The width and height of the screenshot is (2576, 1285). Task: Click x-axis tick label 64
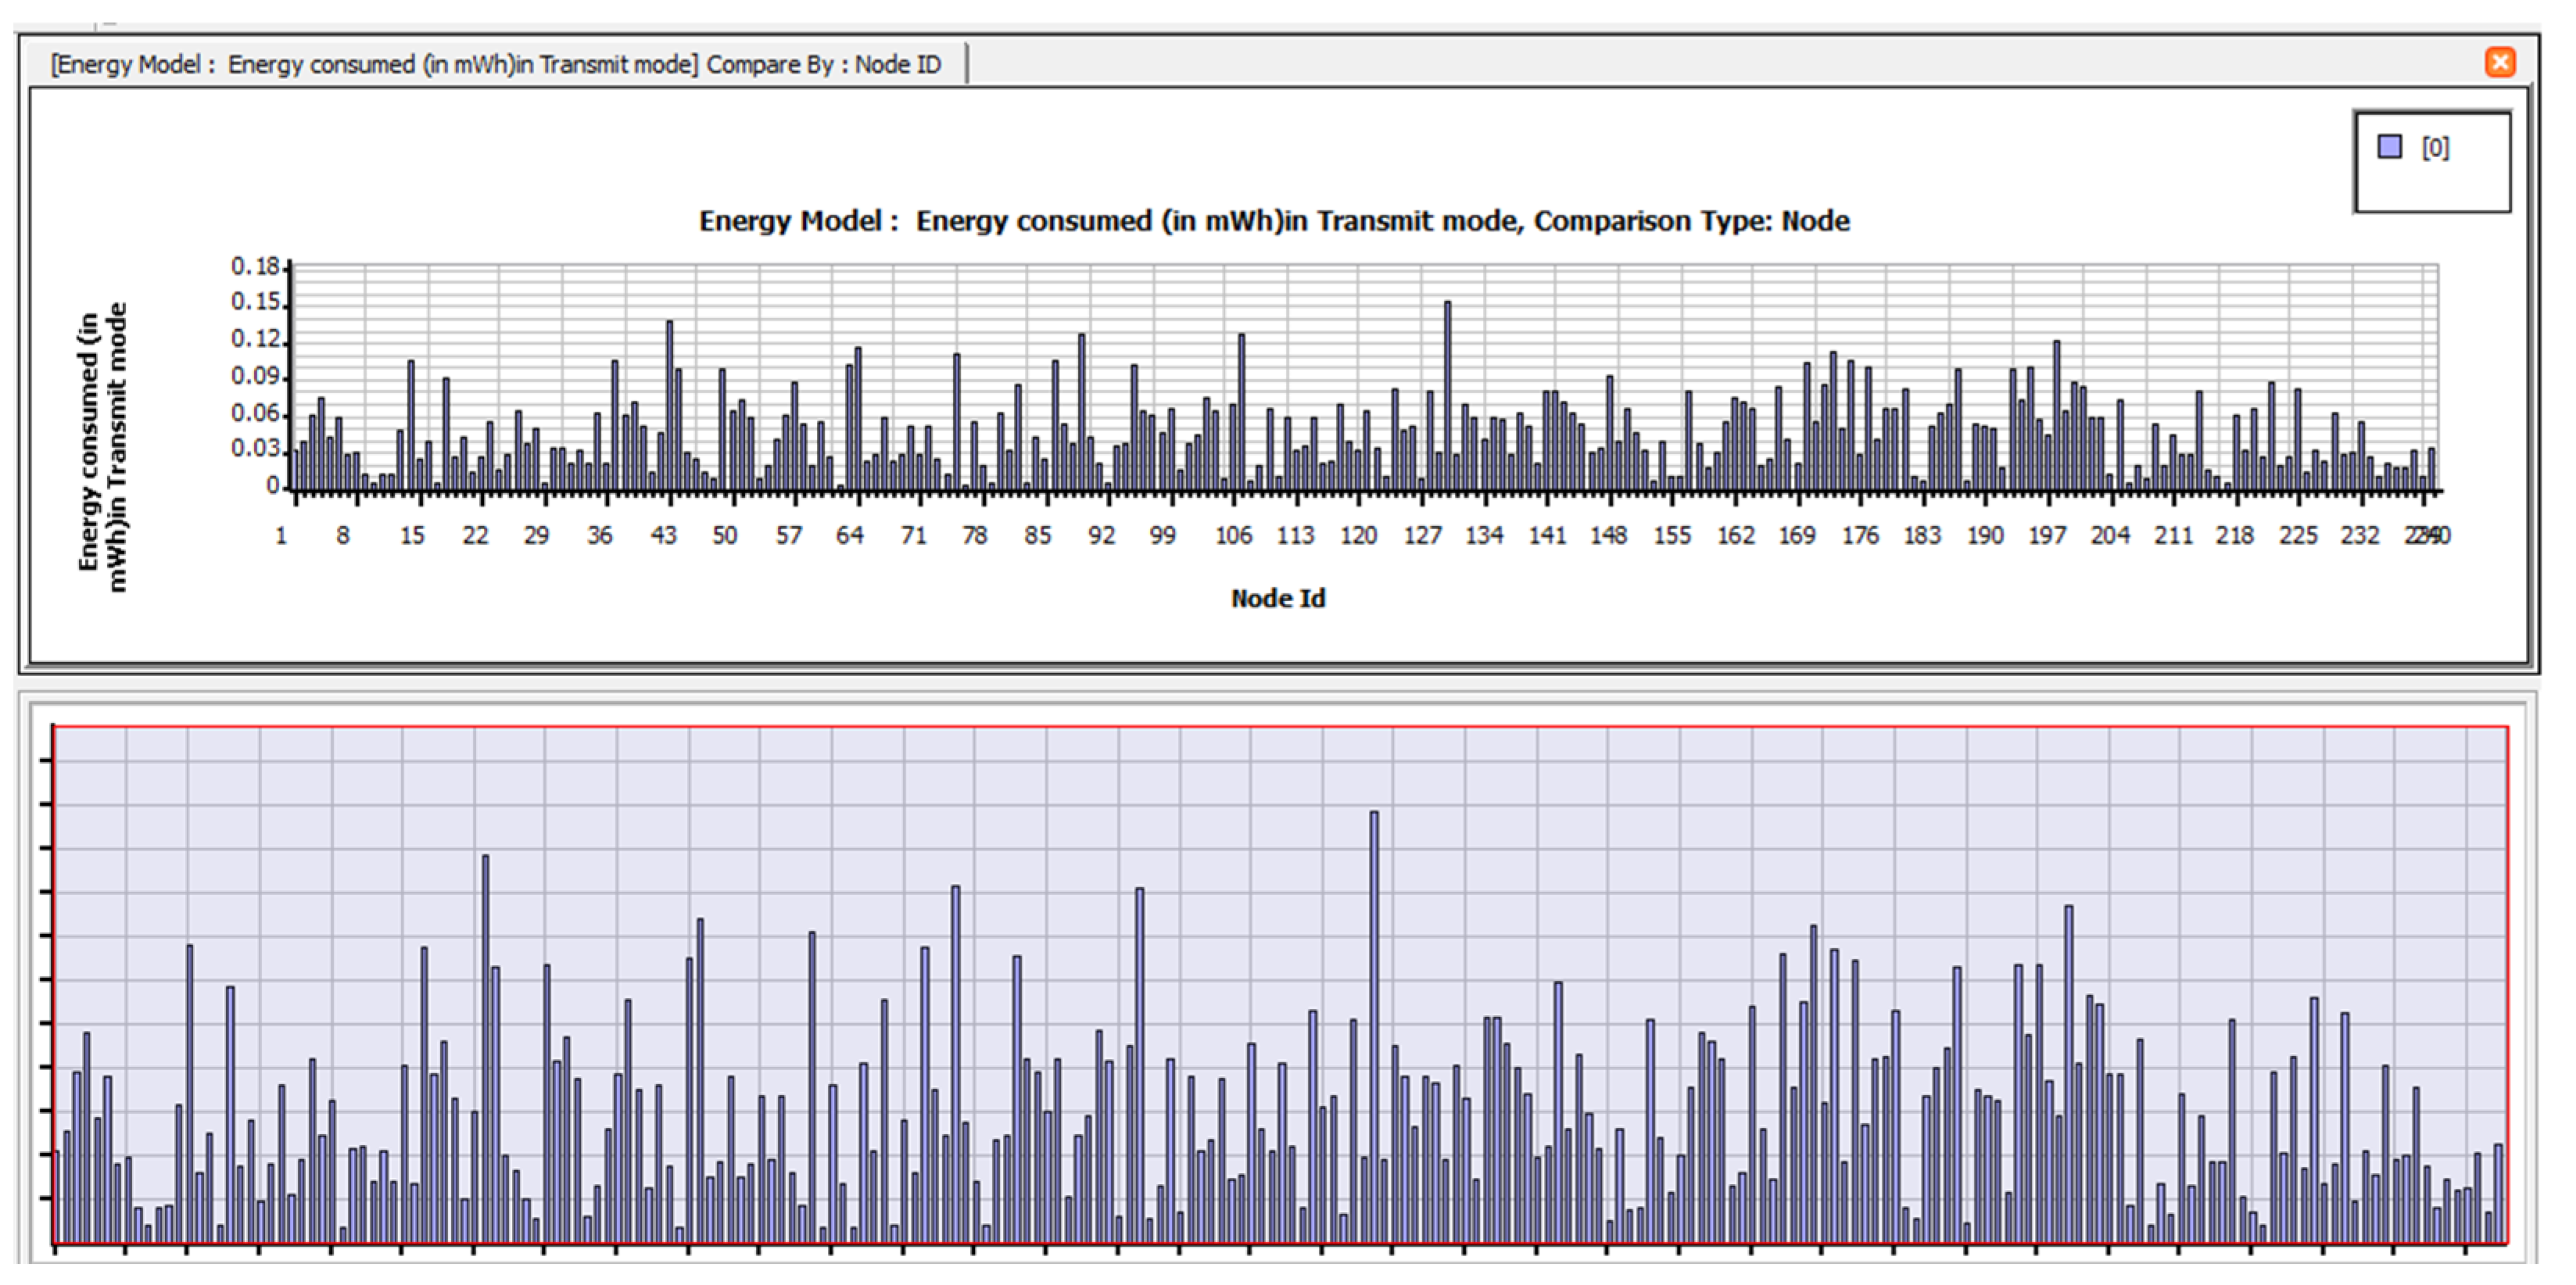click(849, 536)
